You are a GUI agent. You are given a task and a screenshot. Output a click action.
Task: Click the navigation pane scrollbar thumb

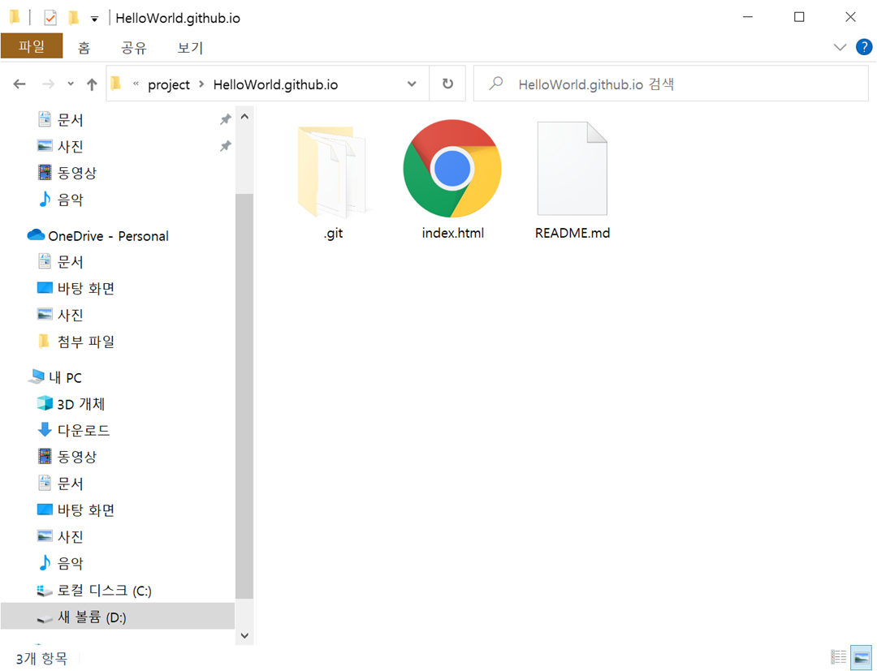point(244,396)
